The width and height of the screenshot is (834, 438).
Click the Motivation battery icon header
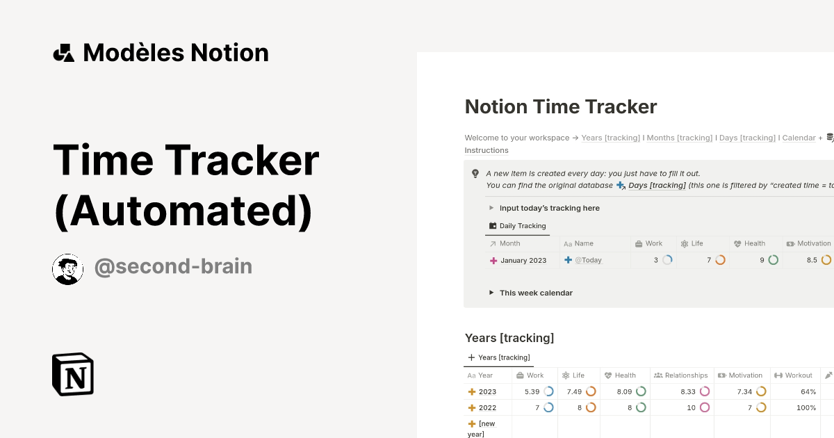(721, 375)
